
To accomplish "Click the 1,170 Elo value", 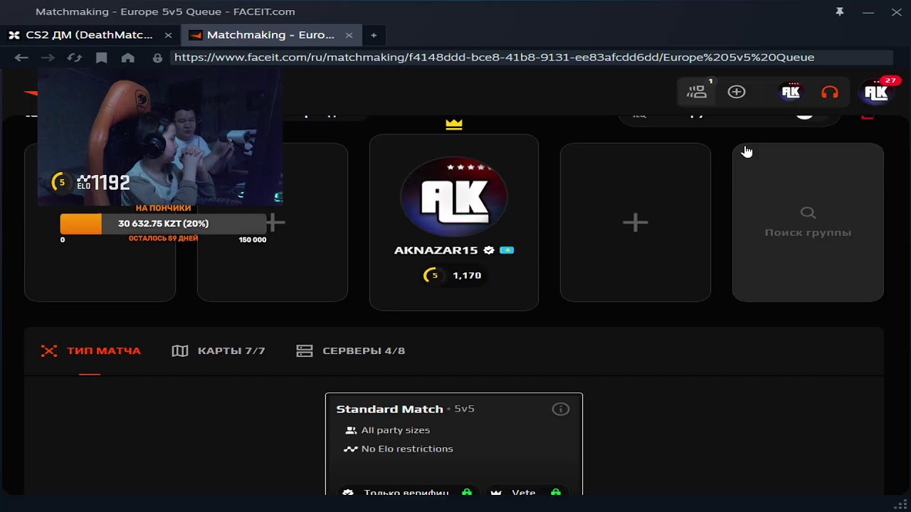I will tap(467, 275).
